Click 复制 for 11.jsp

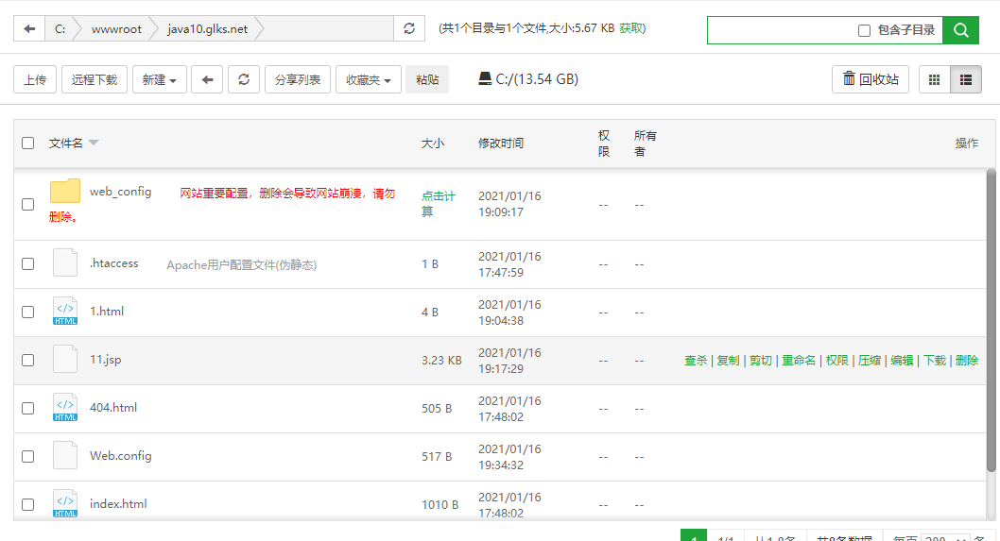point(729,361)
